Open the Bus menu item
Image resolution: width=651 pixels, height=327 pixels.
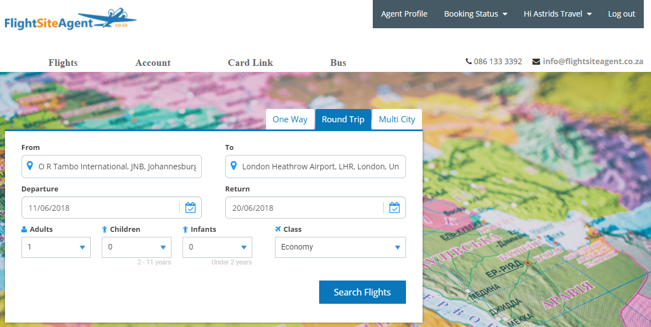(338, 63)
